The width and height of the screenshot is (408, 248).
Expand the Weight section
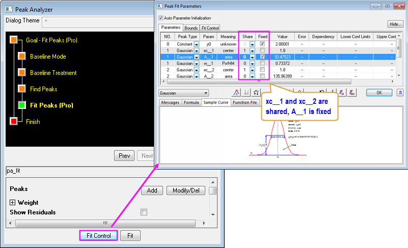pos(13,203)
